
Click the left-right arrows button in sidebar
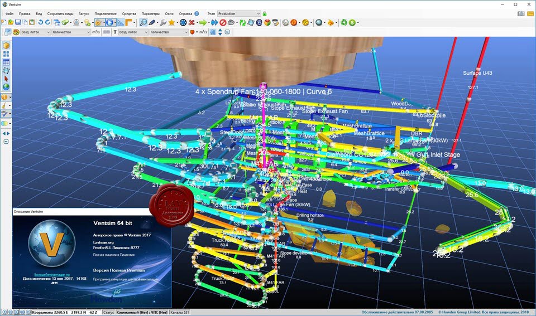6,133
